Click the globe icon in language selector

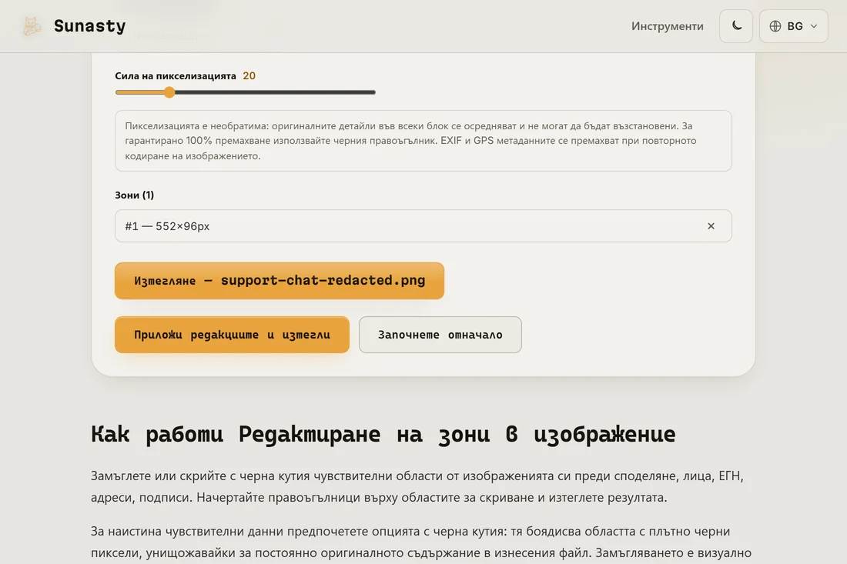[775, 26]
